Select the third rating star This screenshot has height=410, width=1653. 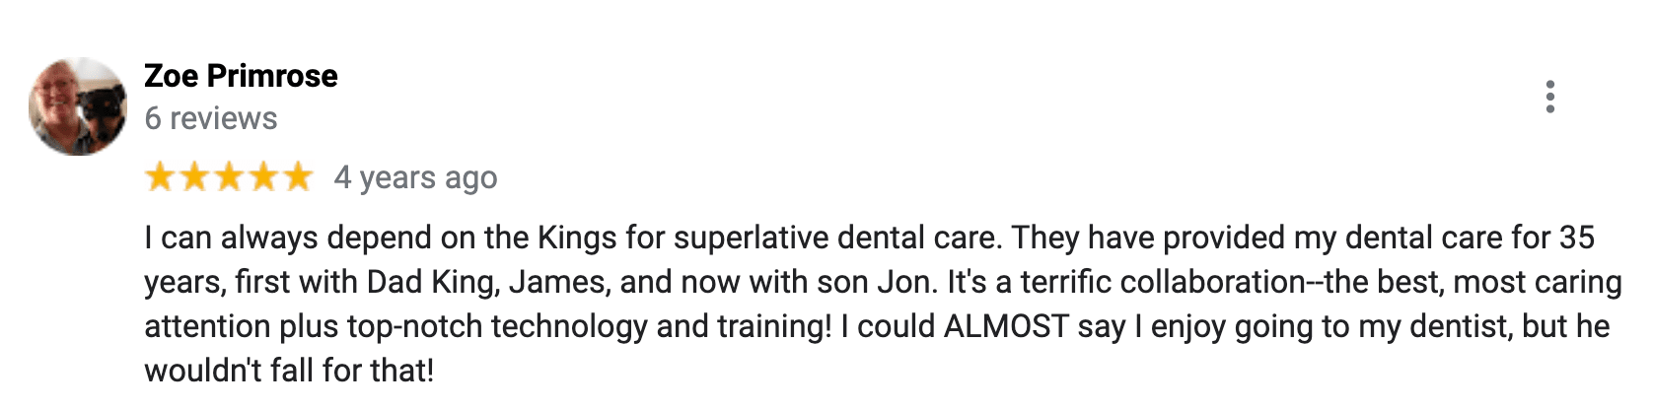point(229,177)
